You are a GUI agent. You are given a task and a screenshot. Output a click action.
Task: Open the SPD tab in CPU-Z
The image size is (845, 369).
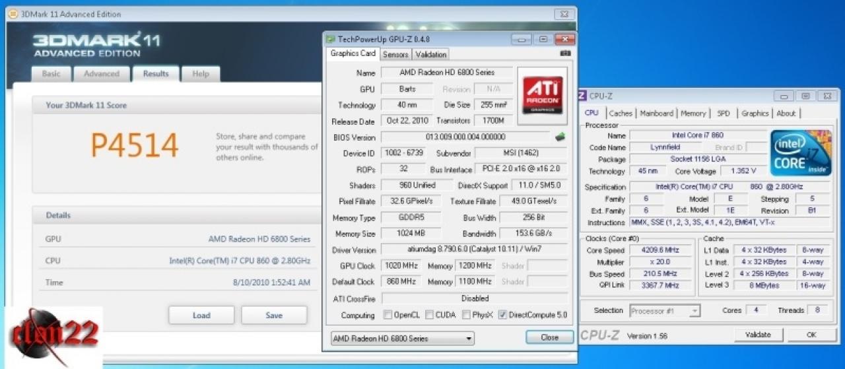pos(724,113)
